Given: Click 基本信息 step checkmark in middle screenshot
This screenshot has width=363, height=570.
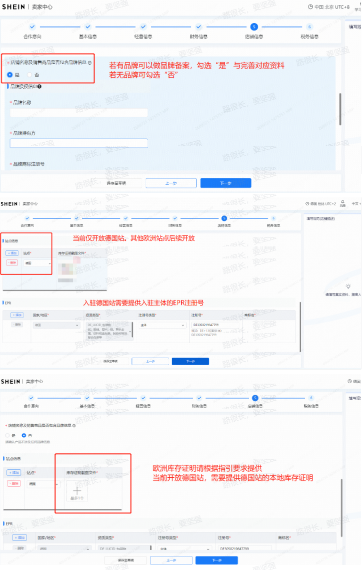Looking at the screenshot, I should (x=76, y=218).
